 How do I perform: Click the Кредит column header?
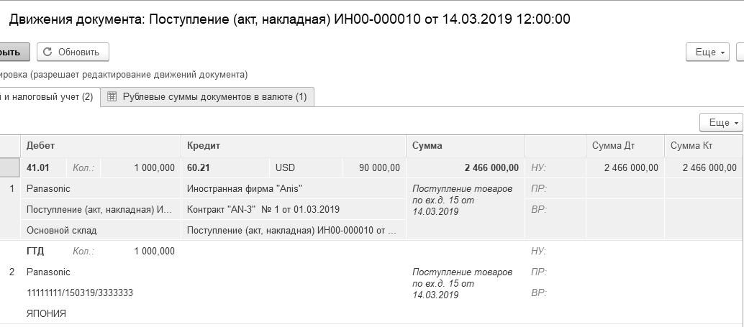point(203,146)
